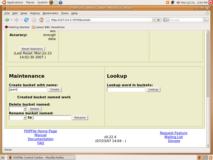Click the trash icon in bottom panel

pyautogui.click(x=211, y=158)
